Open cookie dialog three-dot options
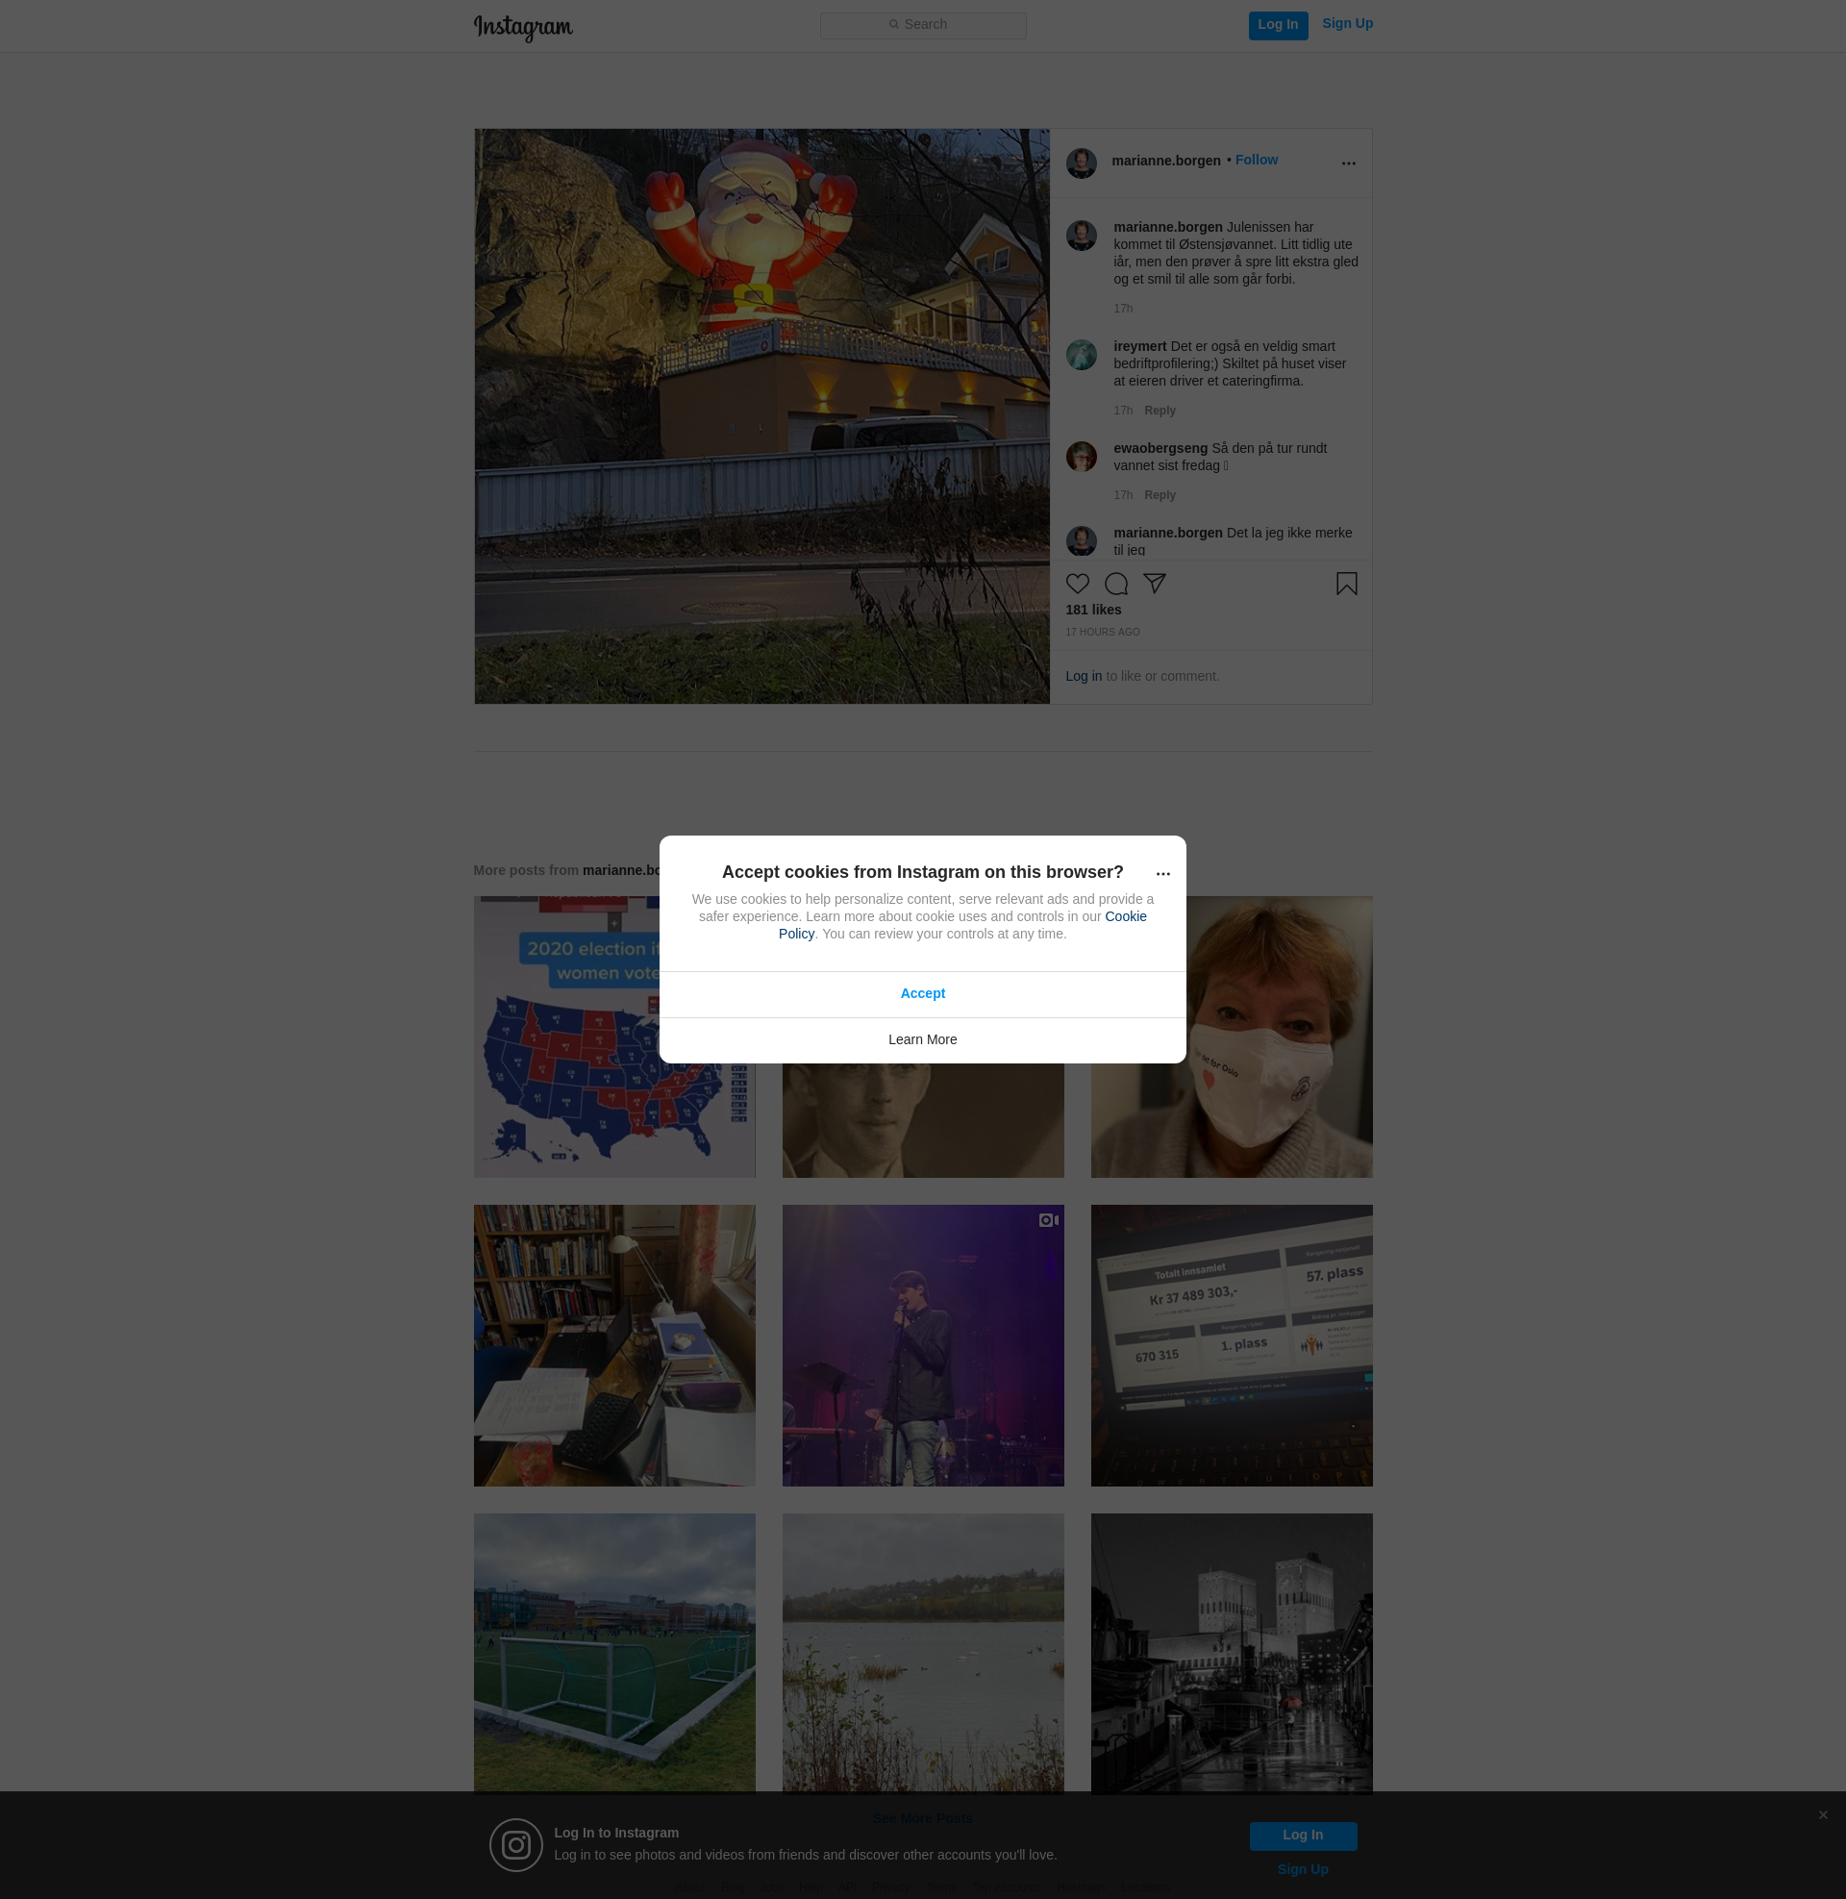This screenshot has width=1846, height=1899. [1162, 874]
